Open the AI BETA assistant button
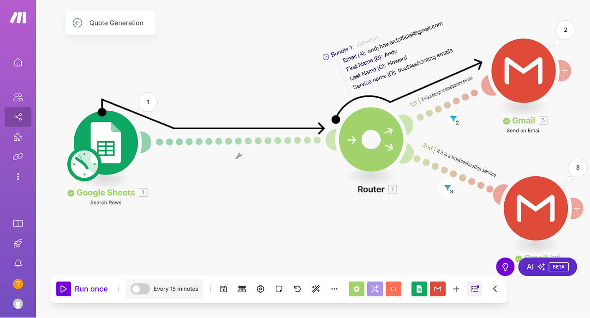 [x=548, y=267]
